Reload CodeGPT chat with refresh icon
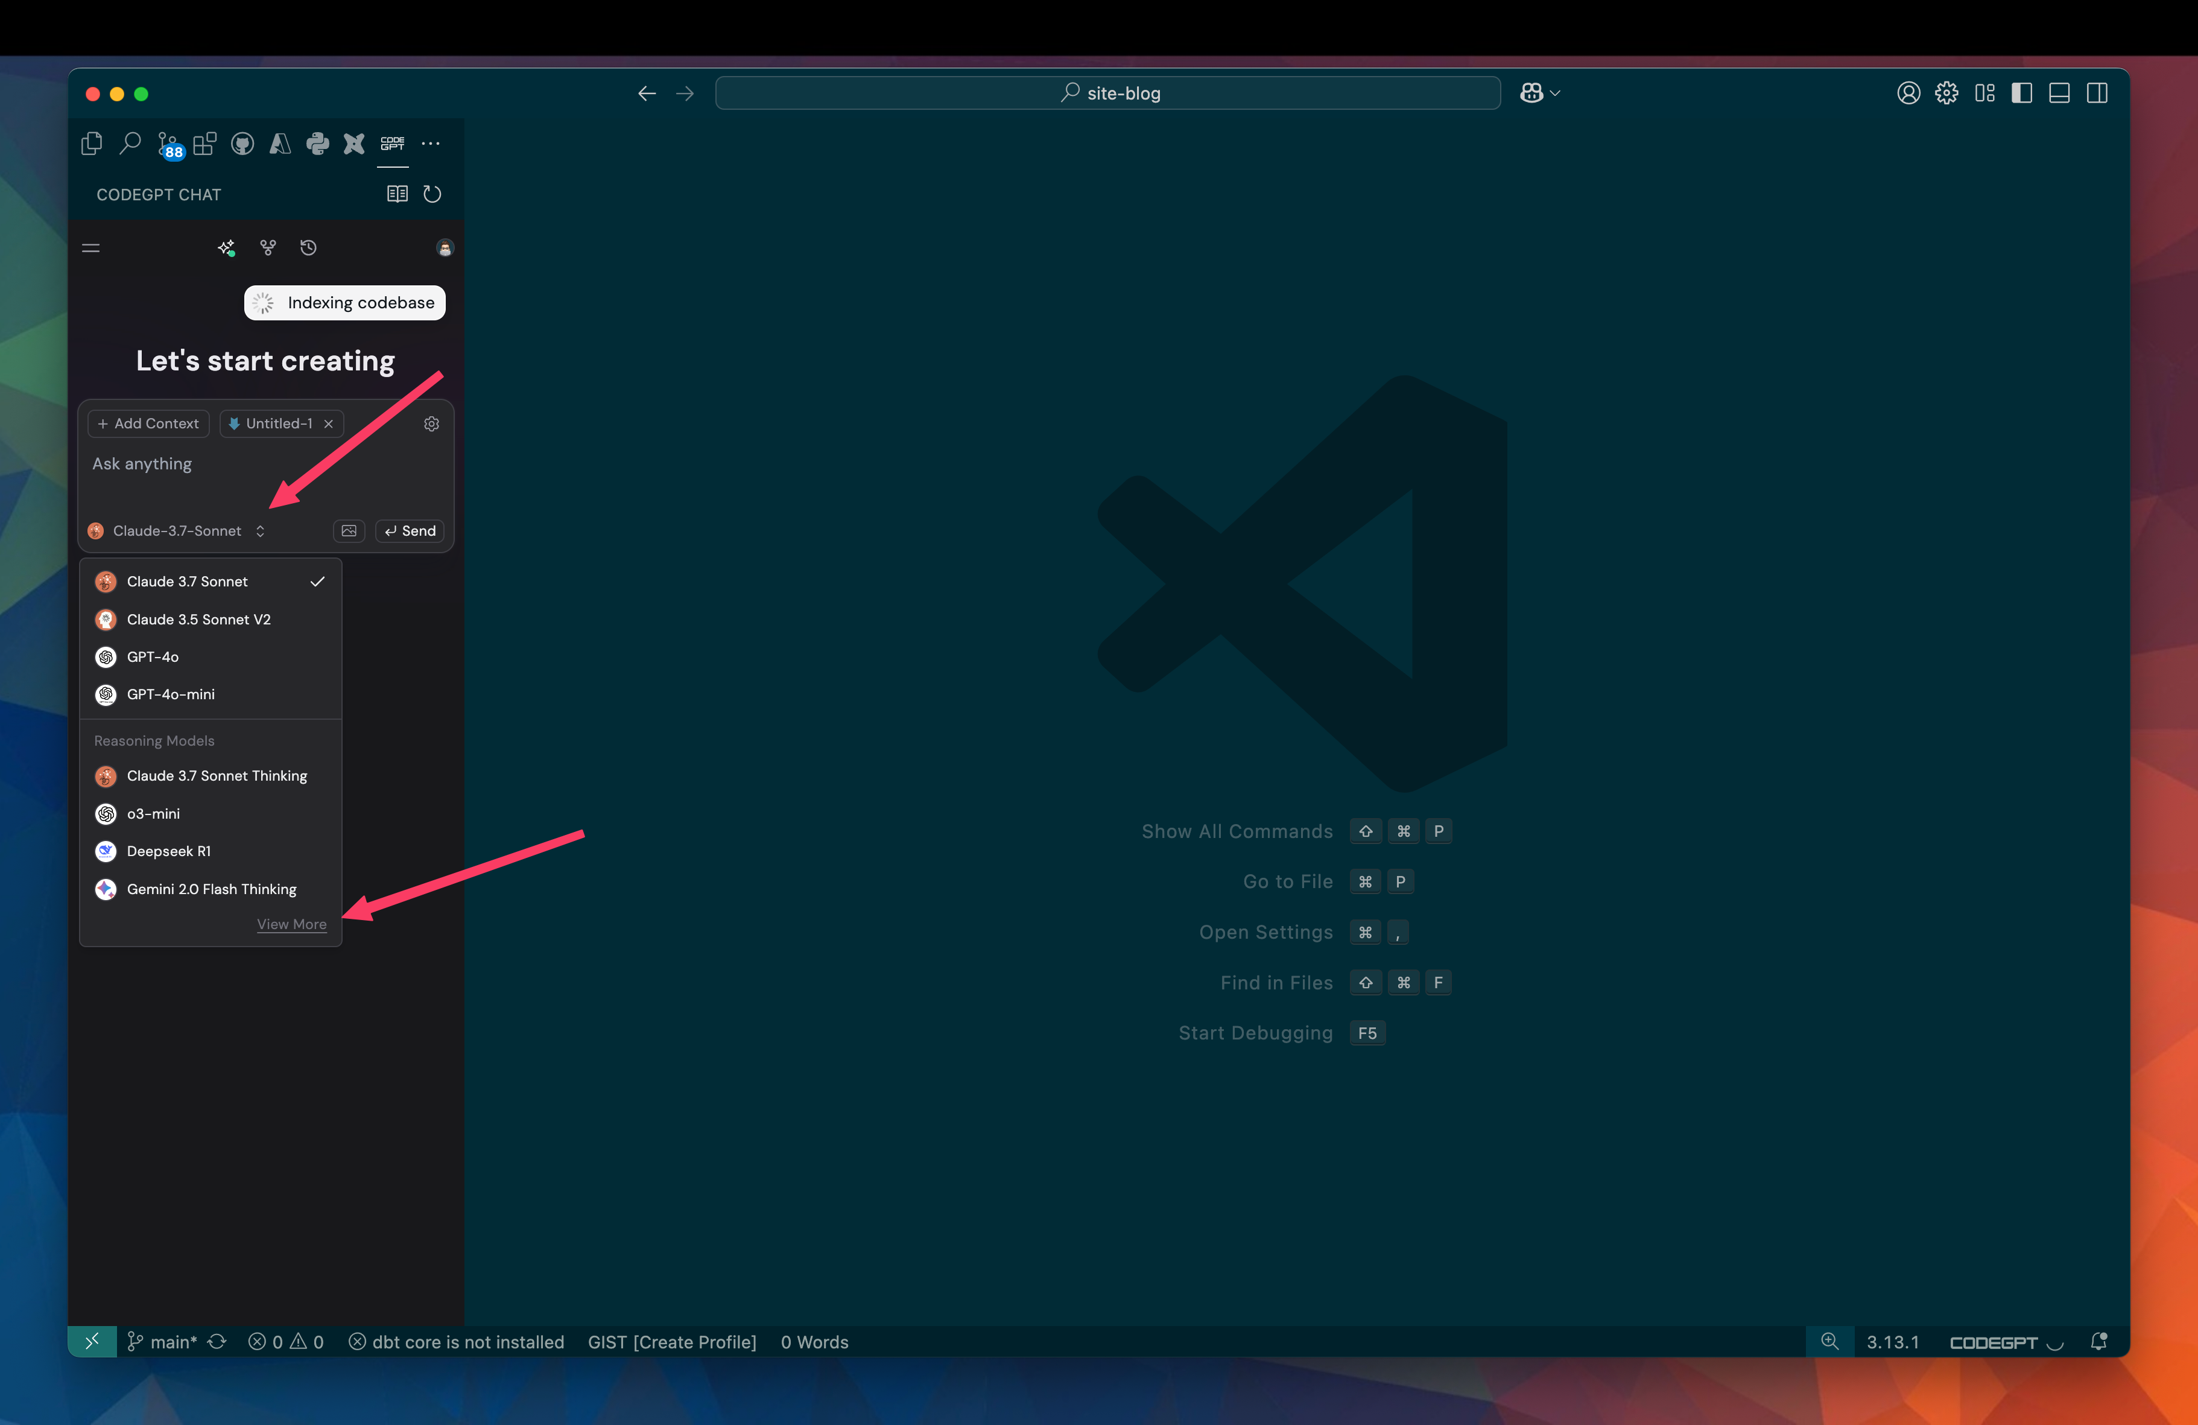The height and width of the screenshot is (1425, 2198). (x=432, y=194)
